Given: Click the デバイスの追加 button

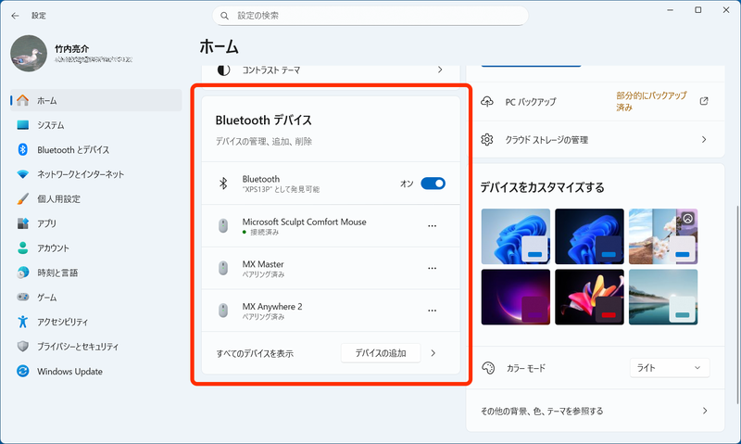Looking at the screenshot, I should pos(381,353).
